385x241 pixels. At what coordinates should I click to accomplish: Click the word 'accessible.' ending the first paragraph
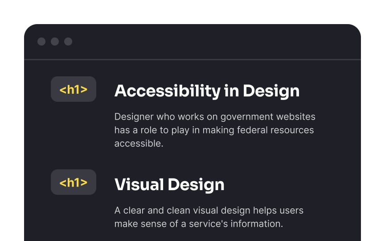coord(139,144)
